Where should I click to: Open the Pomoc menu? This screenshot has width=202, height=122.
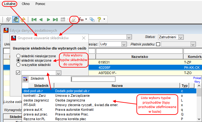pos(40,4)
